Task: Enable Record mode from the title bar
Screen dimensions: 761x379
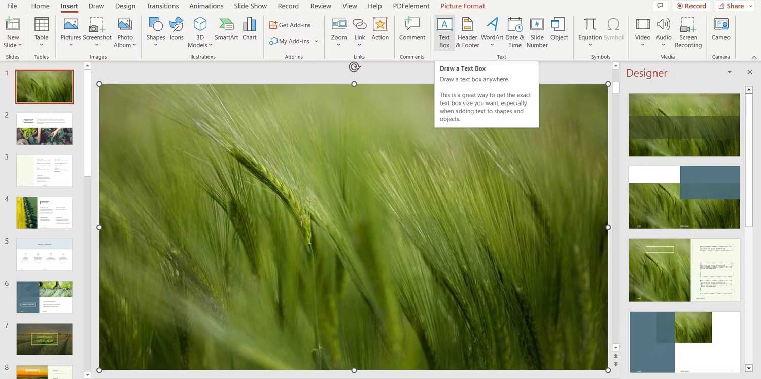Action: point(691,6)
